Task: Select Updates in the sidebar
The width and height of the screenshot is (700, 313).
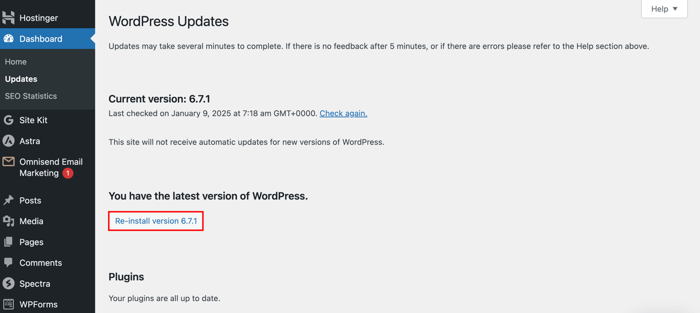Action: click(21, 79)
